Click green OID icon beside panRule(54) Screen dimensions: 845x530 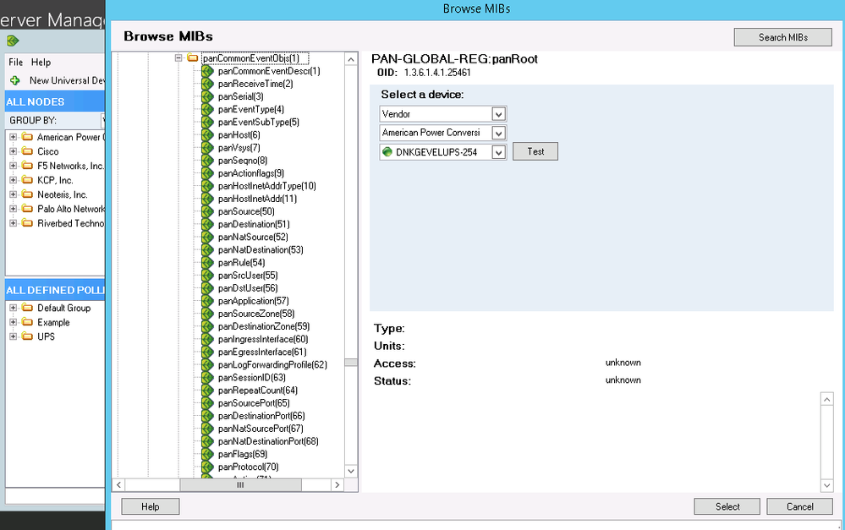(206, 263)
